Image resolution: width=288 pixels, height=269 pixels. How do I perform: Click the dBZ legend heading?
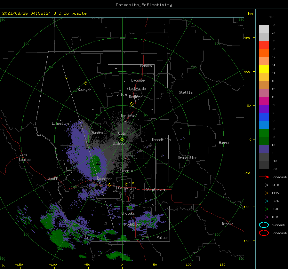271,17
